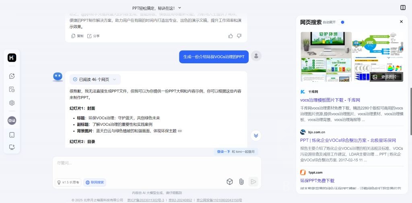Click the thumbs-down icon on the reply

click(x=239, y=36)
